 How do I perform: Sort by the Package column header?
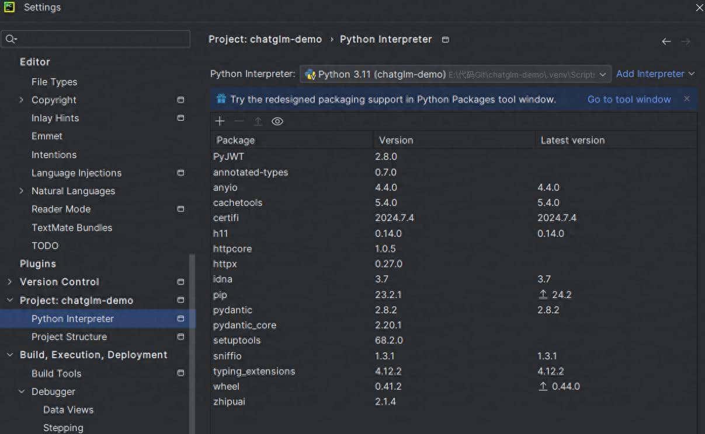(x=235, y=140)
